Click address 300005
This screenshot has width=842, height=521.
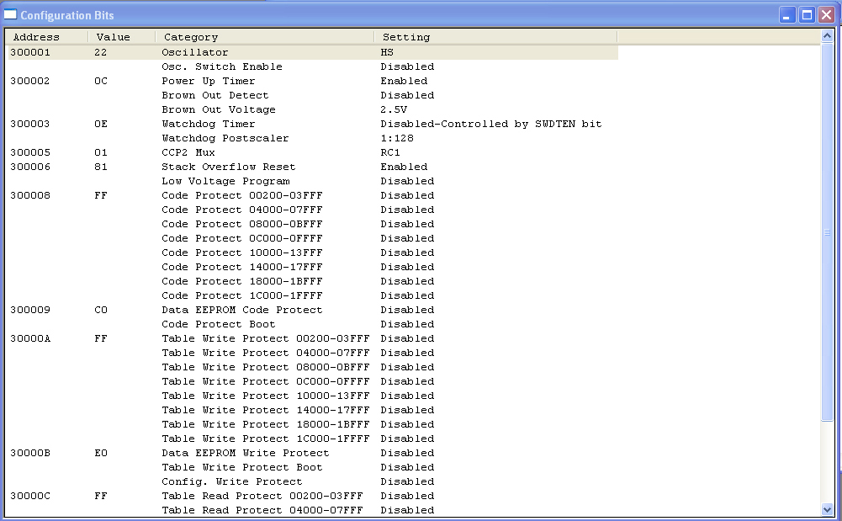(30, 152)
